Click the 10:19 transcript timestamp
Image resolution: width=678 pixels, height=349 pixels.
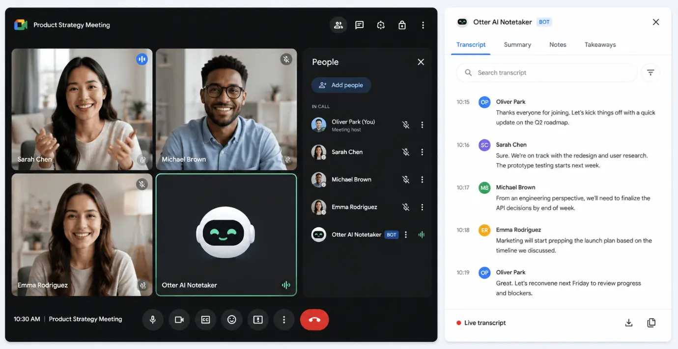coord(463,272)
